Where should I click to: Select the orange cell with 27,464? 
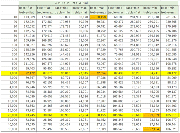coord(152,129)
